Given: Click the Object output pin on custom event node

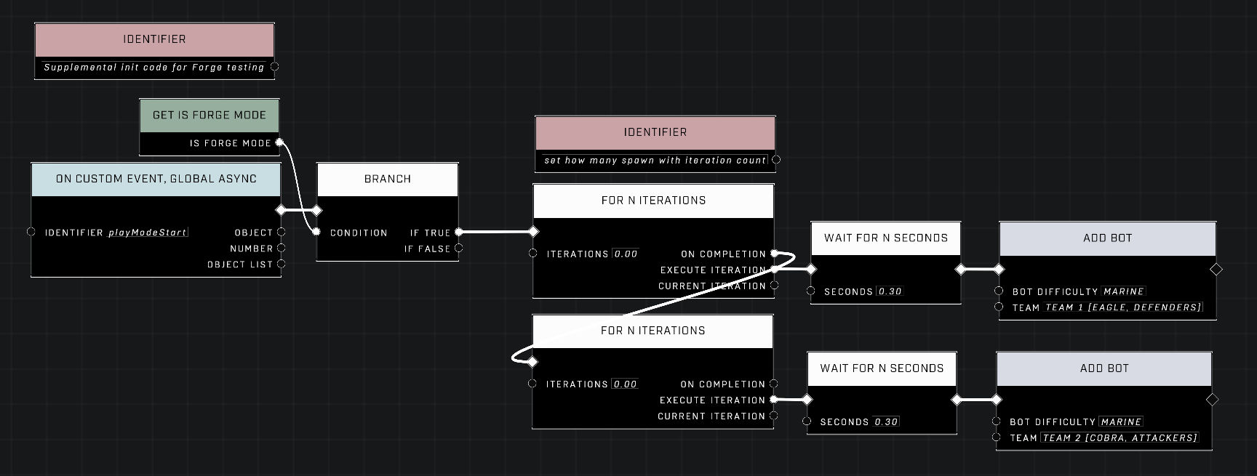Looking at the screenshot, I should point(281,233).
